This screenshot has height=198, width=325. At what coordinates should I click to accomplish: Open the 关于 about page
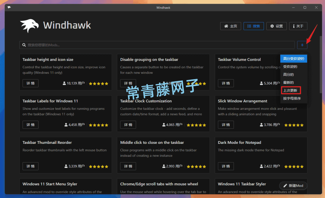tap(298, 26)
